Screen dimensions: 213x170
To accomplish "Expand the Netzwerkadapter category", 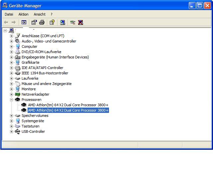I will [11, 94].
